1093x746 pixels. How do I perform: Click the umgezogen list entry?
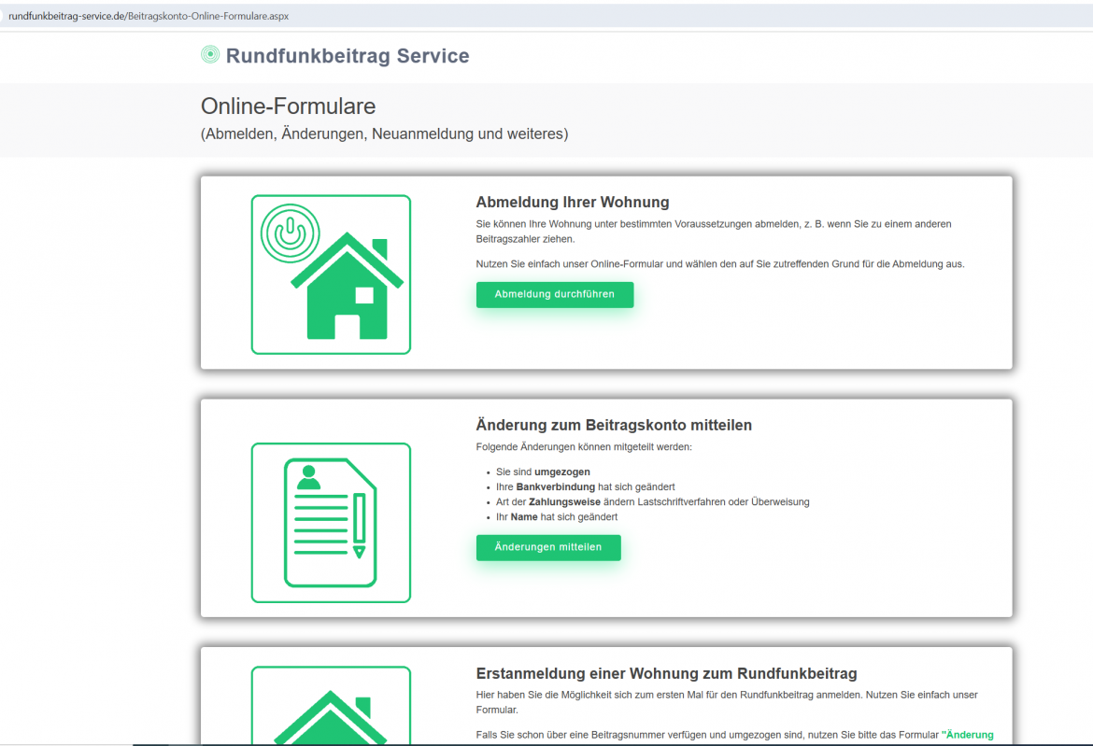[x=542, y=472]
